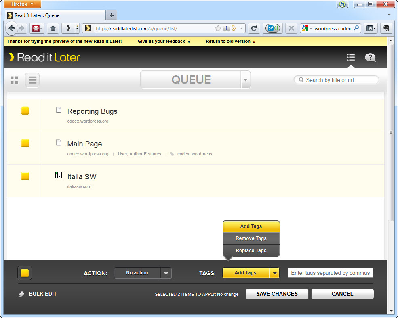Go forward to the next page

coord(22,28)
